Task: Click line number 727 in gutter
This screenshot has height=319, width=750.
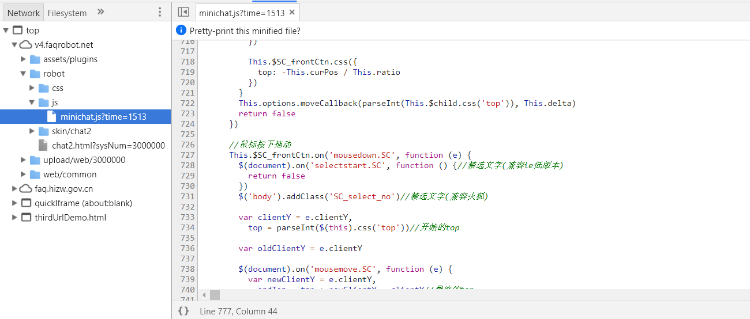Action: (187, 155)
